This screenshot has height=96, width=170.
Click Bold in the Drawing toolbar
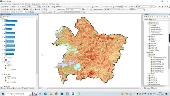tap(156, 7)
